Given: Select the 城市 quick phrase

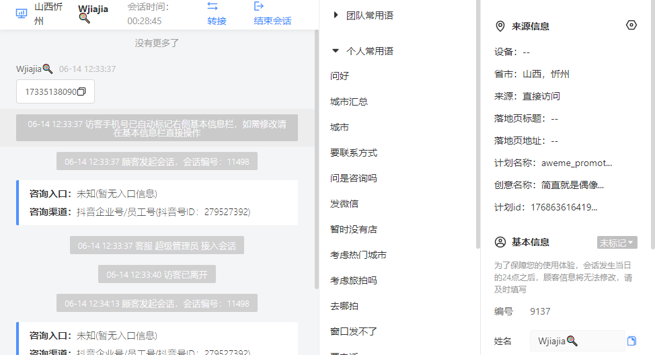Looking at the screenshot, I should 339,127.
